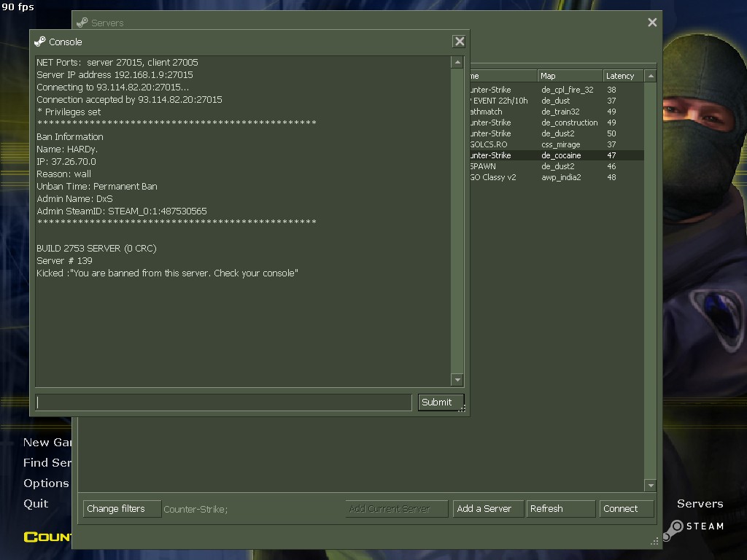Select the css_mirage server row
This screenshot has width=747, height=560.
[x=557, y=144]
